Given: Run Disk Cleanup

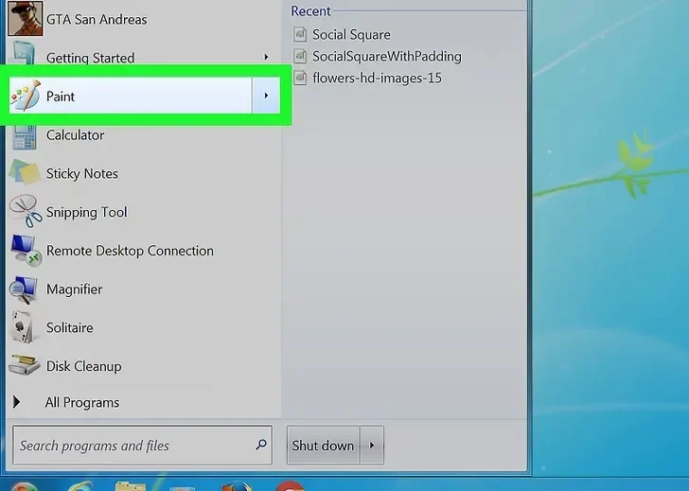Looking at the screenshot, I should [x=83, y=366].
